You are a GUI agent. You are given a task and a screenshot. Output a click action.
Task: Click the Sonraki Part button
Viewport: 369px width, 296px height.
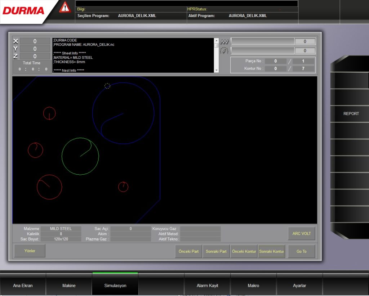[216, 251]
